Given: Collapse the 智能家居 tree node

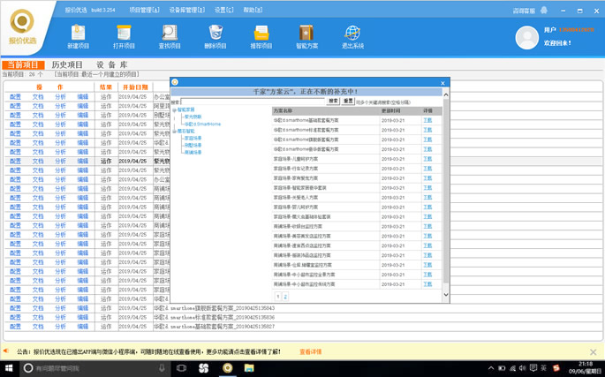Looking at the screenshot, I should pyautogui.click(x=174, y=110).
